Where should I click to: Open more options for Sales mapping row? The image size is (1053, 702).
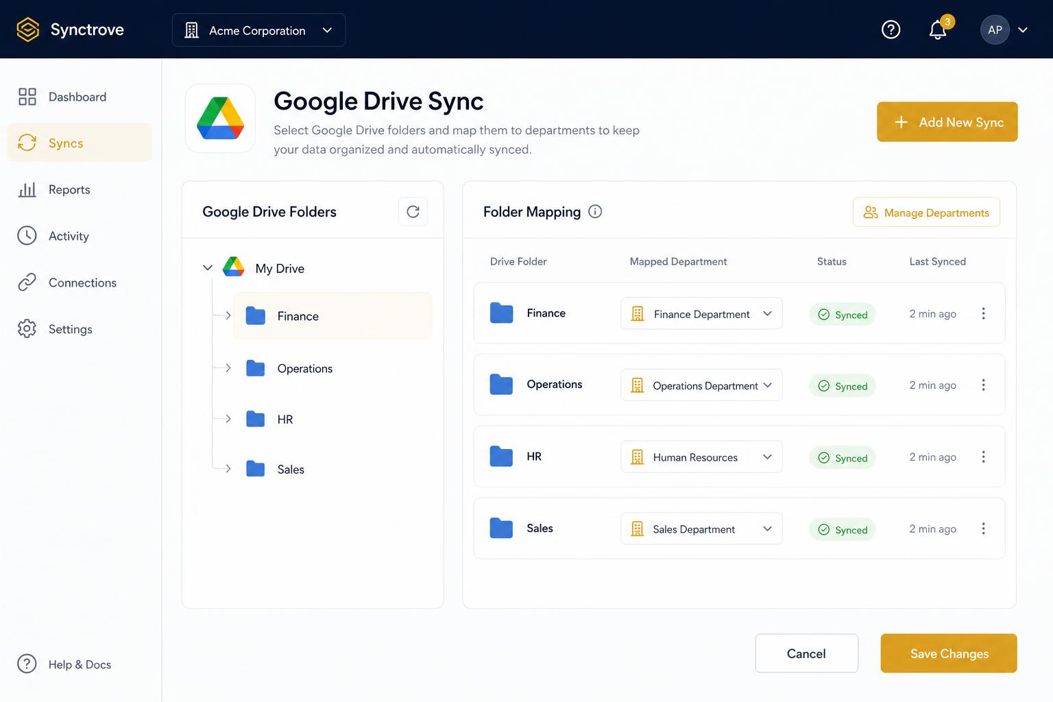[x=983, y=529]
